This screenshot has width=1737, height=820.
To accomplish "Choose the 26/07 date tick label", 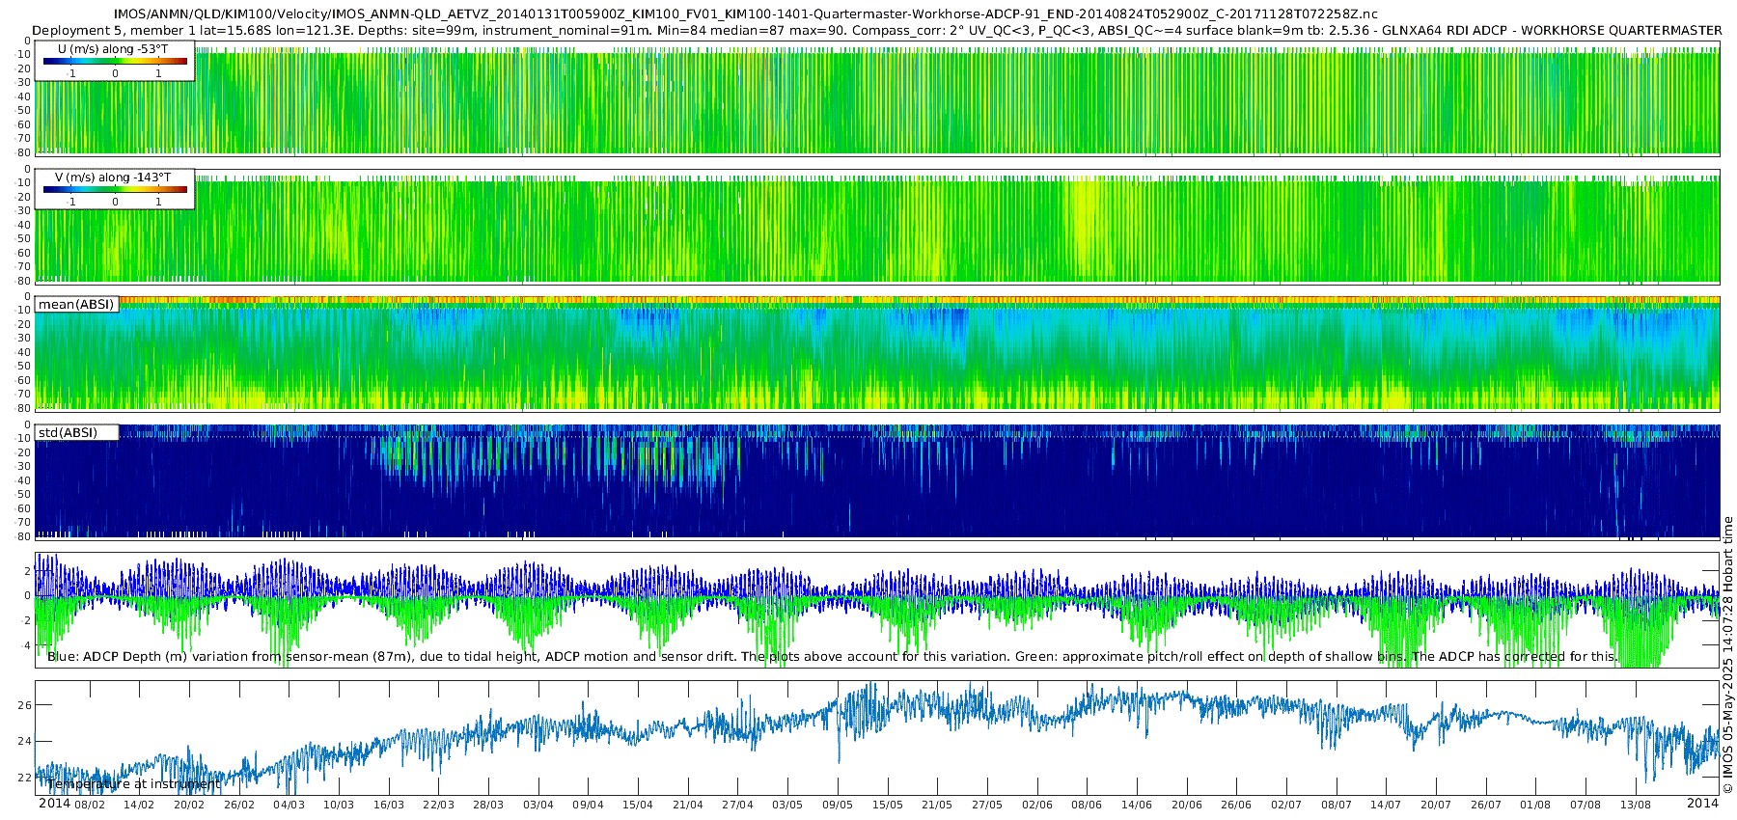I will [x=1485, y=805].
